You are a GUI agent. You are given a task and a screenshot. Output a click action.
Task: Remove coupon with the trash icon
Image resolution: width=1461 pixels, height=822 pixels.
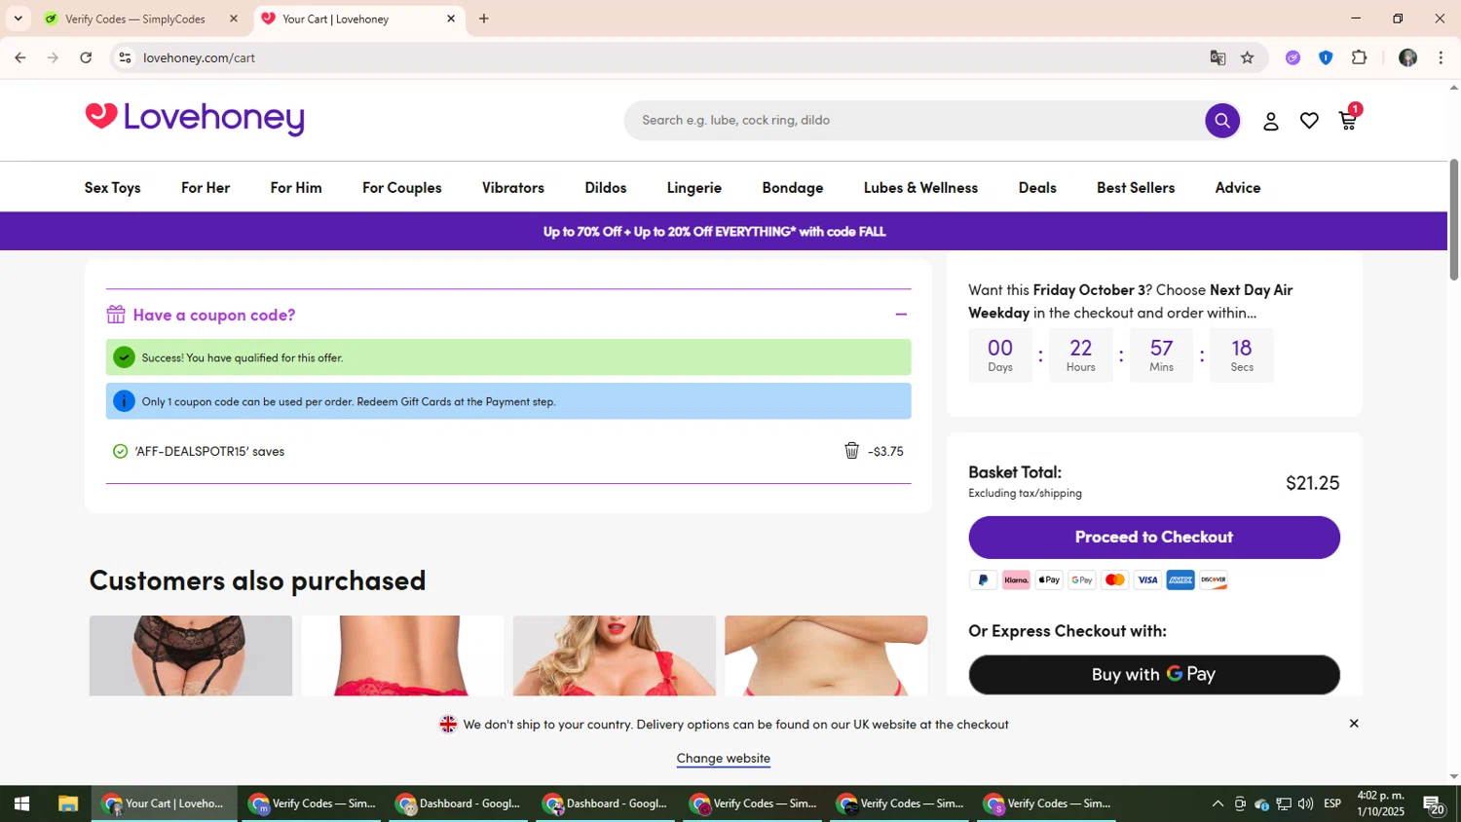click(851, 450)
